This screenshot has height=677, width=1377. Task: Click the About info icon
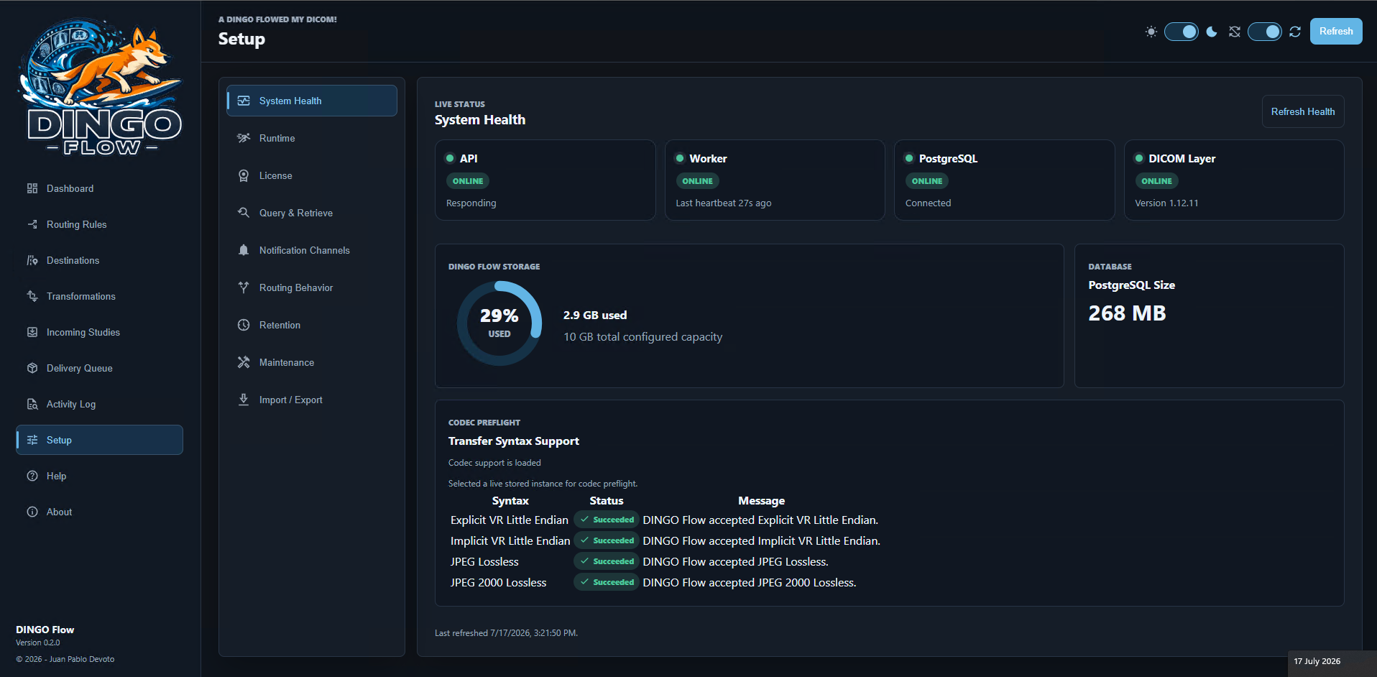coord(32,512)
